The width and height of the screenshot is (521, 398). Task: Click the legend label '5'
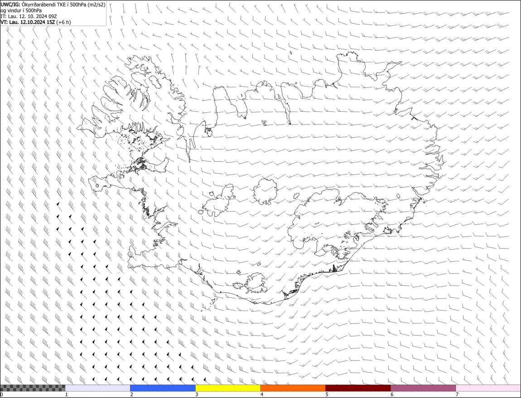[327, 395]
